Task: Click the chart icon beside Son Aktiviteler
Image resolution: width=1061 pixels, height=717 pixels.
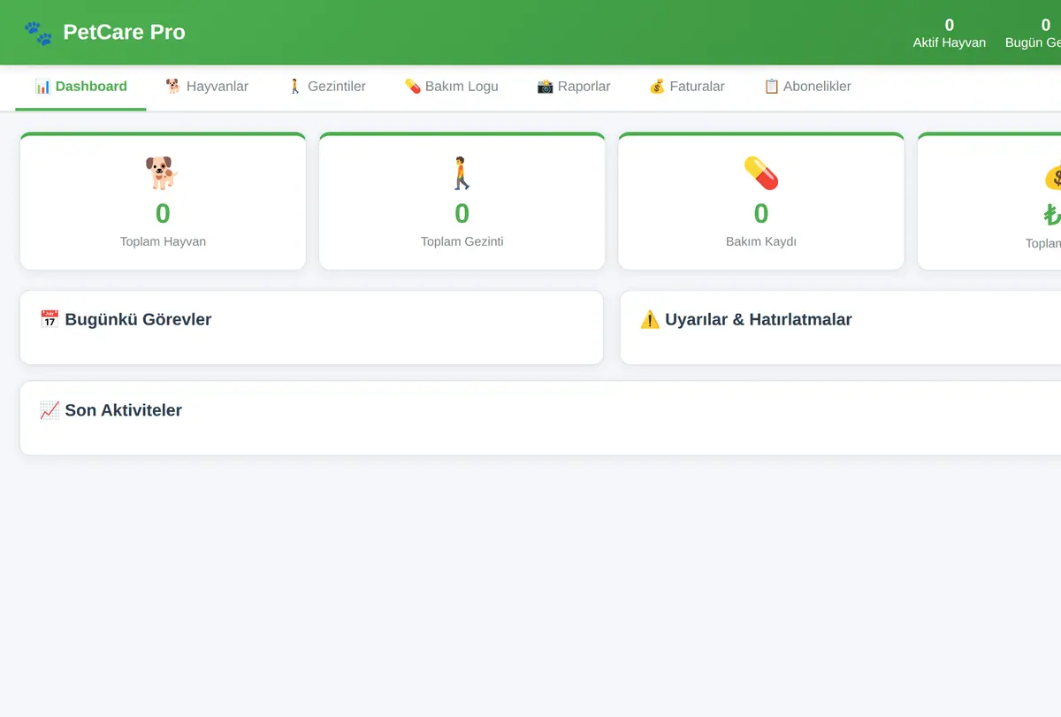Action: tap(50, 410)
